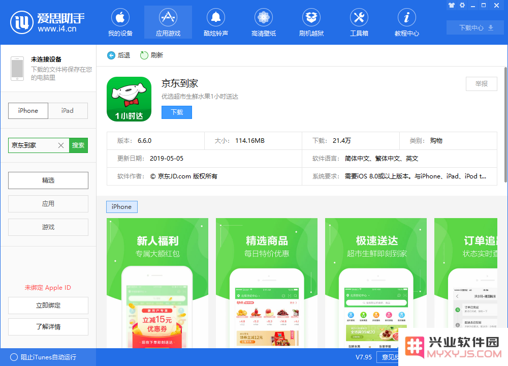Open the skin shirt icon in title bar
This screenshot has width=508, height=366.
[x=451, y=5]
